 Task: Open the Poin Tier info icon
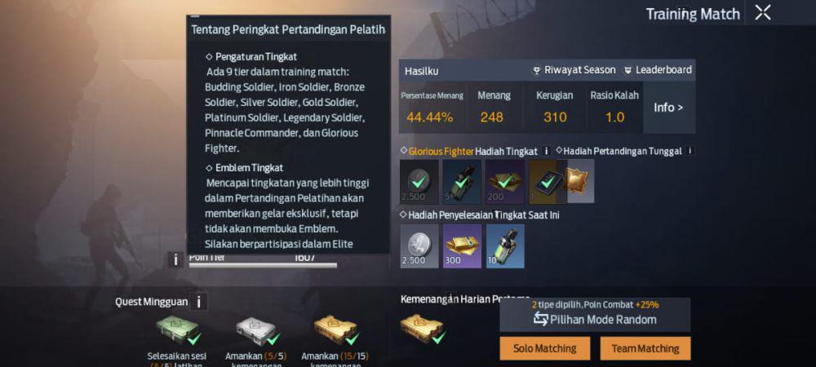176,259
